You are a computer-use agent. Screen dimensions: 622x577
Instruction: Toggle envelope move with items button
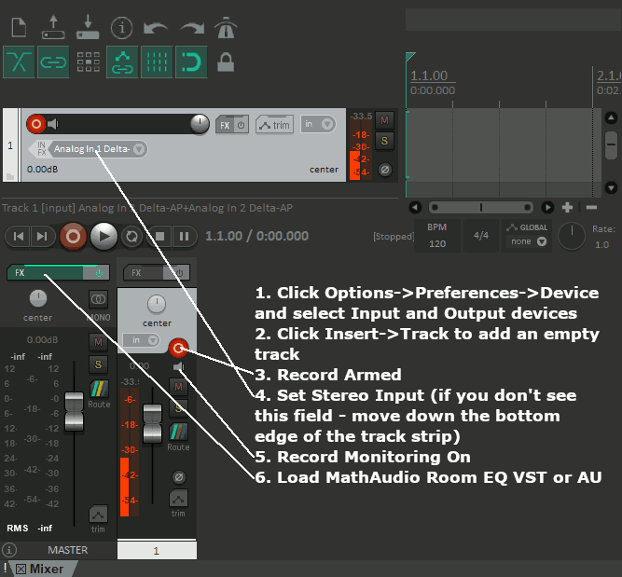[x=122, y=62]
